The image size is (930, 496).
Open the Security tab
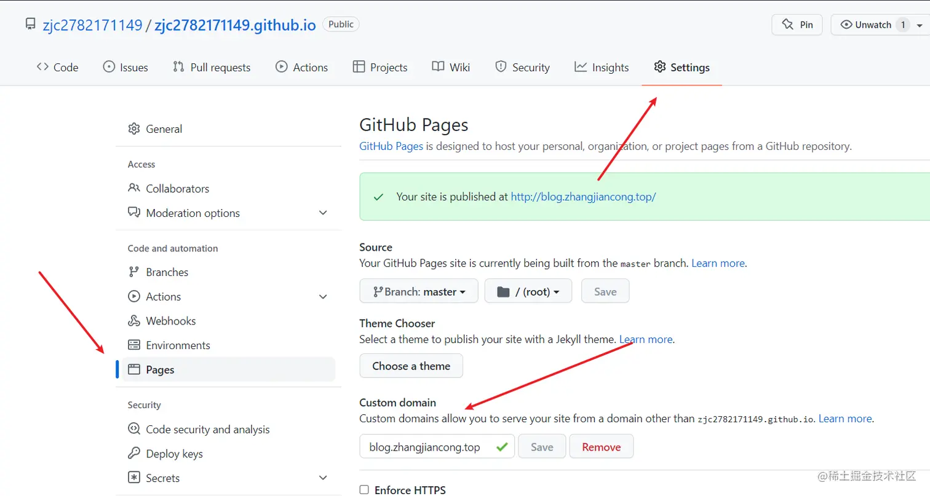point(523,67)
